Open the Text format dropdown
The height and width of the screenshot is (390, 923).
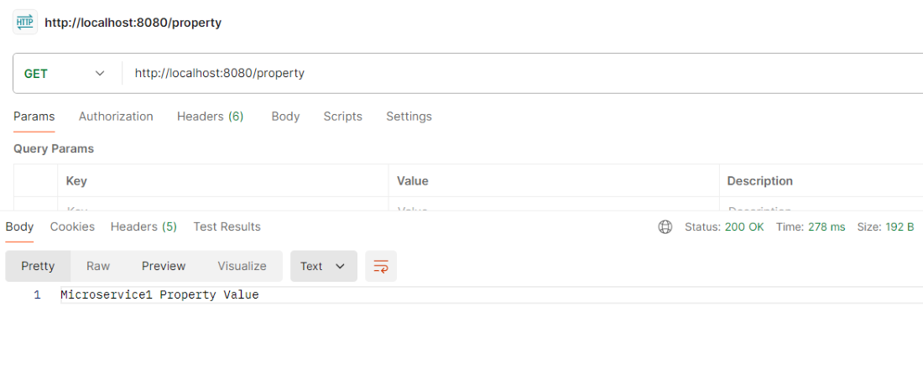click(x=323, y=266)
